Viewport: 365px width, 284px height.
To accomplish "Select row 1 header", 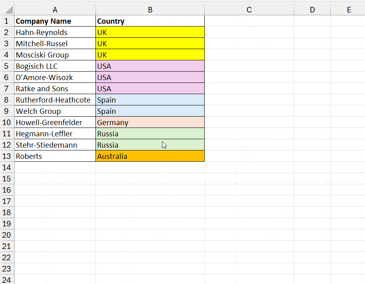I will pos(7,21).
